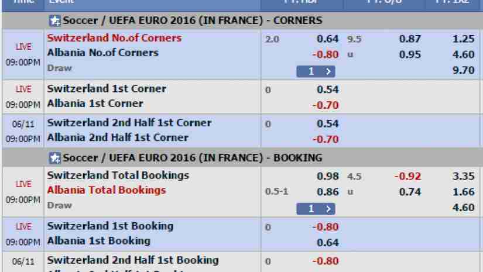
Task: Select Albania 1st Corner odds -0.70
Action: point(326,105)
